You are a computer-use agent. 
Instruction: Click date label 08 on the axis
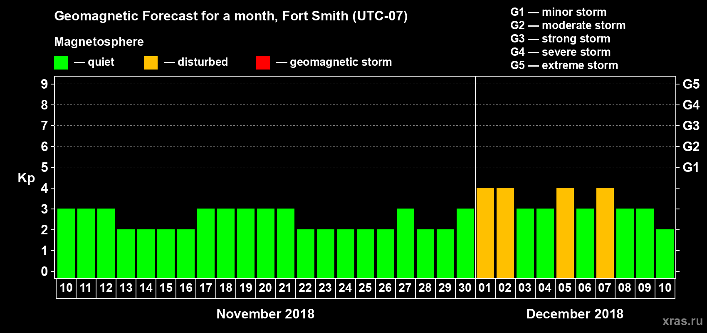(625, 288)
